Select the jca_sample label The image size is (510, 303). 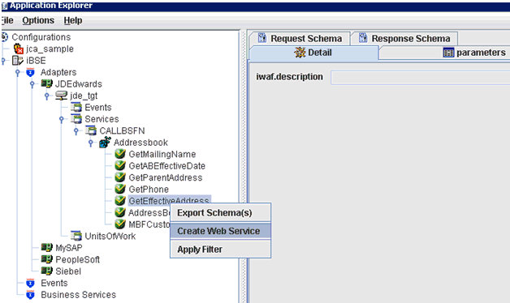(50, 49)
